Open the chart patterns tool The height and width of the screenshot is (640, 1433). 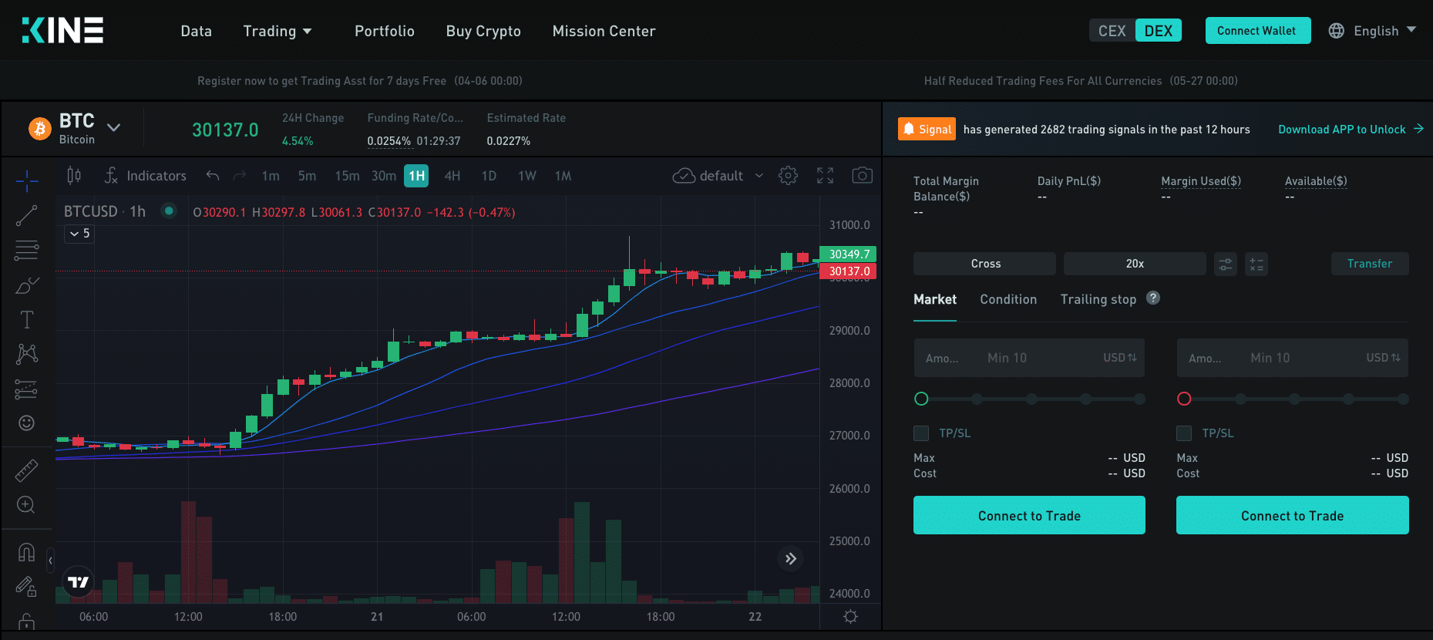coord(27,354)
